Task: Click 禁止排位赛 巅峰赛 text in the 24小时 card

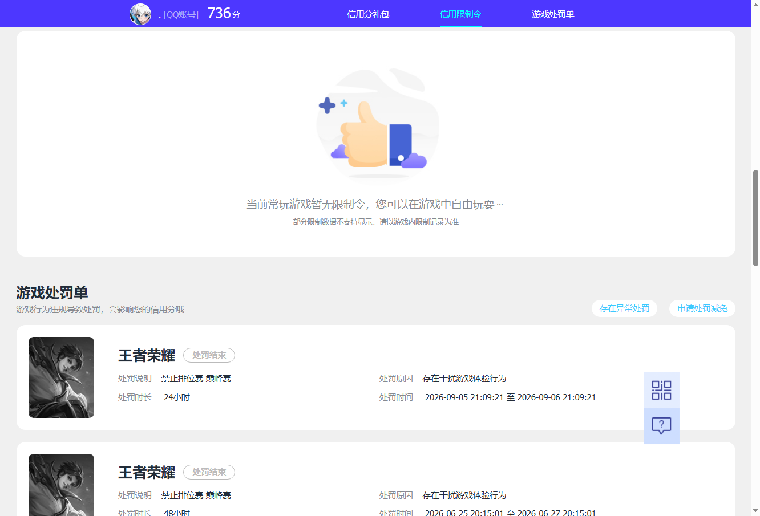Action: 196,379
